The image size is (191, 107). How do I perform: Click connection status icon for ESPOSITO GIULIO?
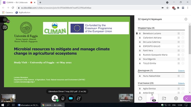coord(179,46)
